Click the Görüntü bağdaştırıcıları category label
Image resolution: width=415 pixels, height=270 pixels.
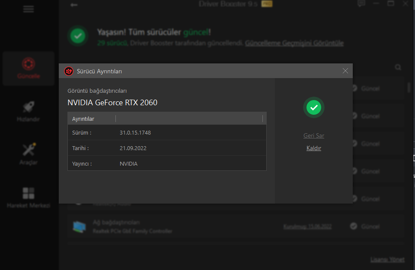coord(97,91)
